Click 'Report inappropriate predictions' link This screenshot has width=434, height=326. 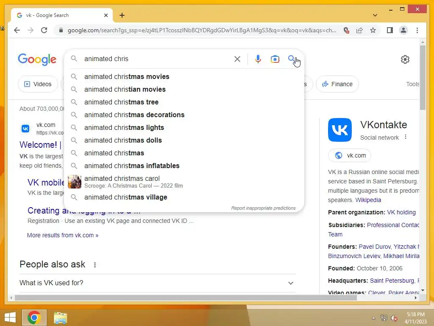(x=263, y=208)
